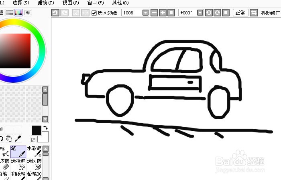Rotate canvas counter-clockwise
The image size is (281, 180).
[x=209, y=13]
